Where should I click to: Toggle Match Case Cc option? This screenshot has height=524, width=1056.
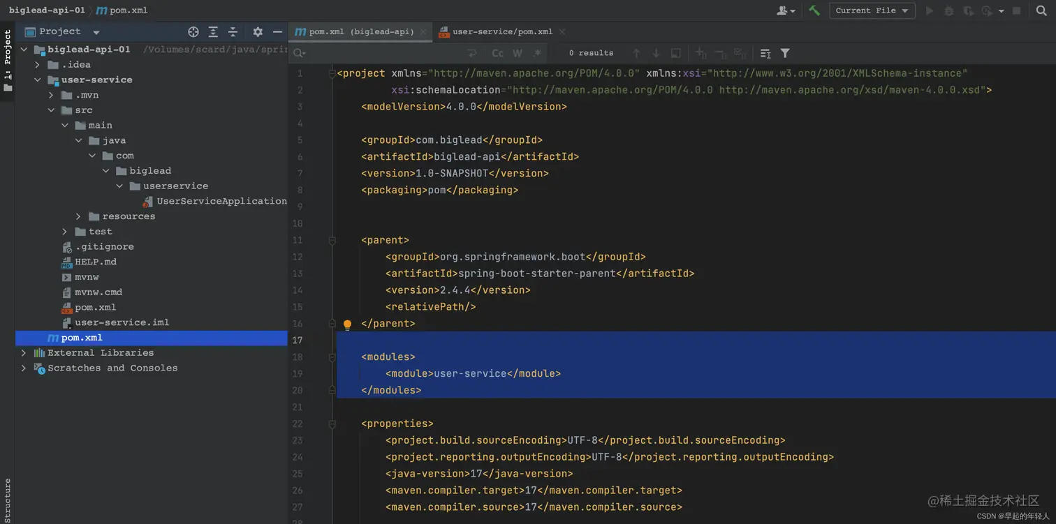click(x=497, y=53)
